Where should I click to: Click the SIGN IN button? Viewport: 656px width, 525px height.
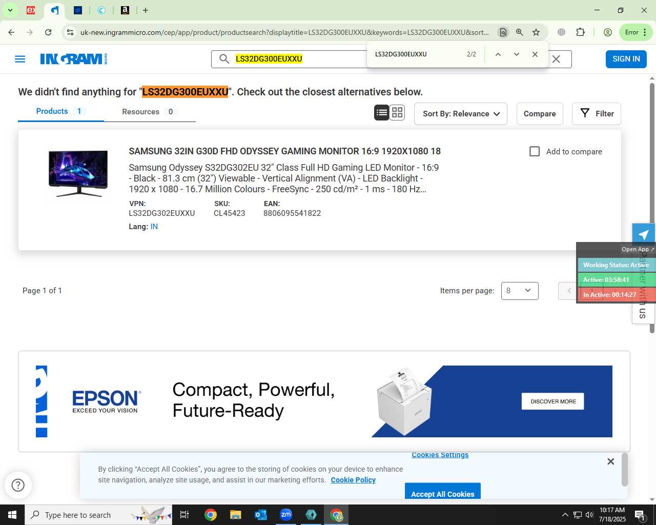tap(626, 59)
